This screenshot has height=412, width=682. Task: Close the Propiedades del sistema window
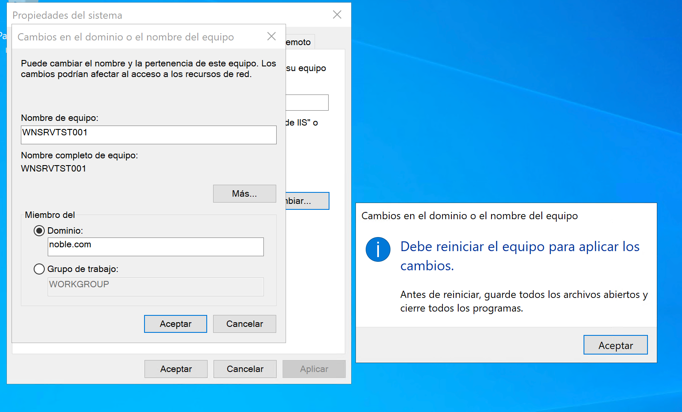tap(337, 15)
